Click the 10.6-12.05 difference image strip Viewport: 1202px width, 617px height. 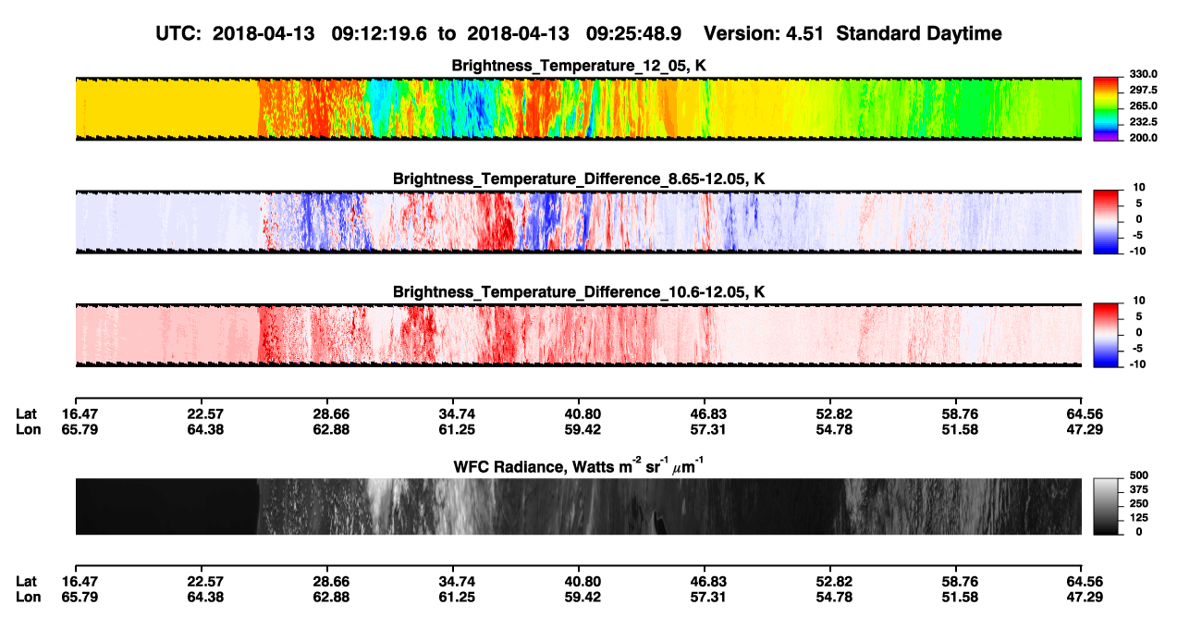578,334
